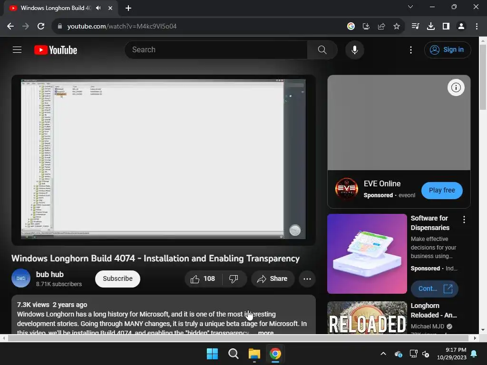Open the dispensary software ad thumbnail

click(x=367, y=254)
